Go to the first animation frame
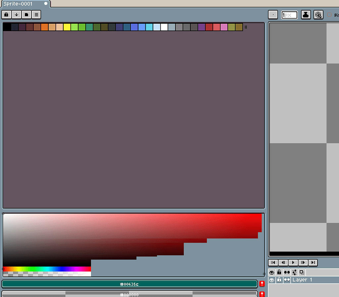 (273, 263)
